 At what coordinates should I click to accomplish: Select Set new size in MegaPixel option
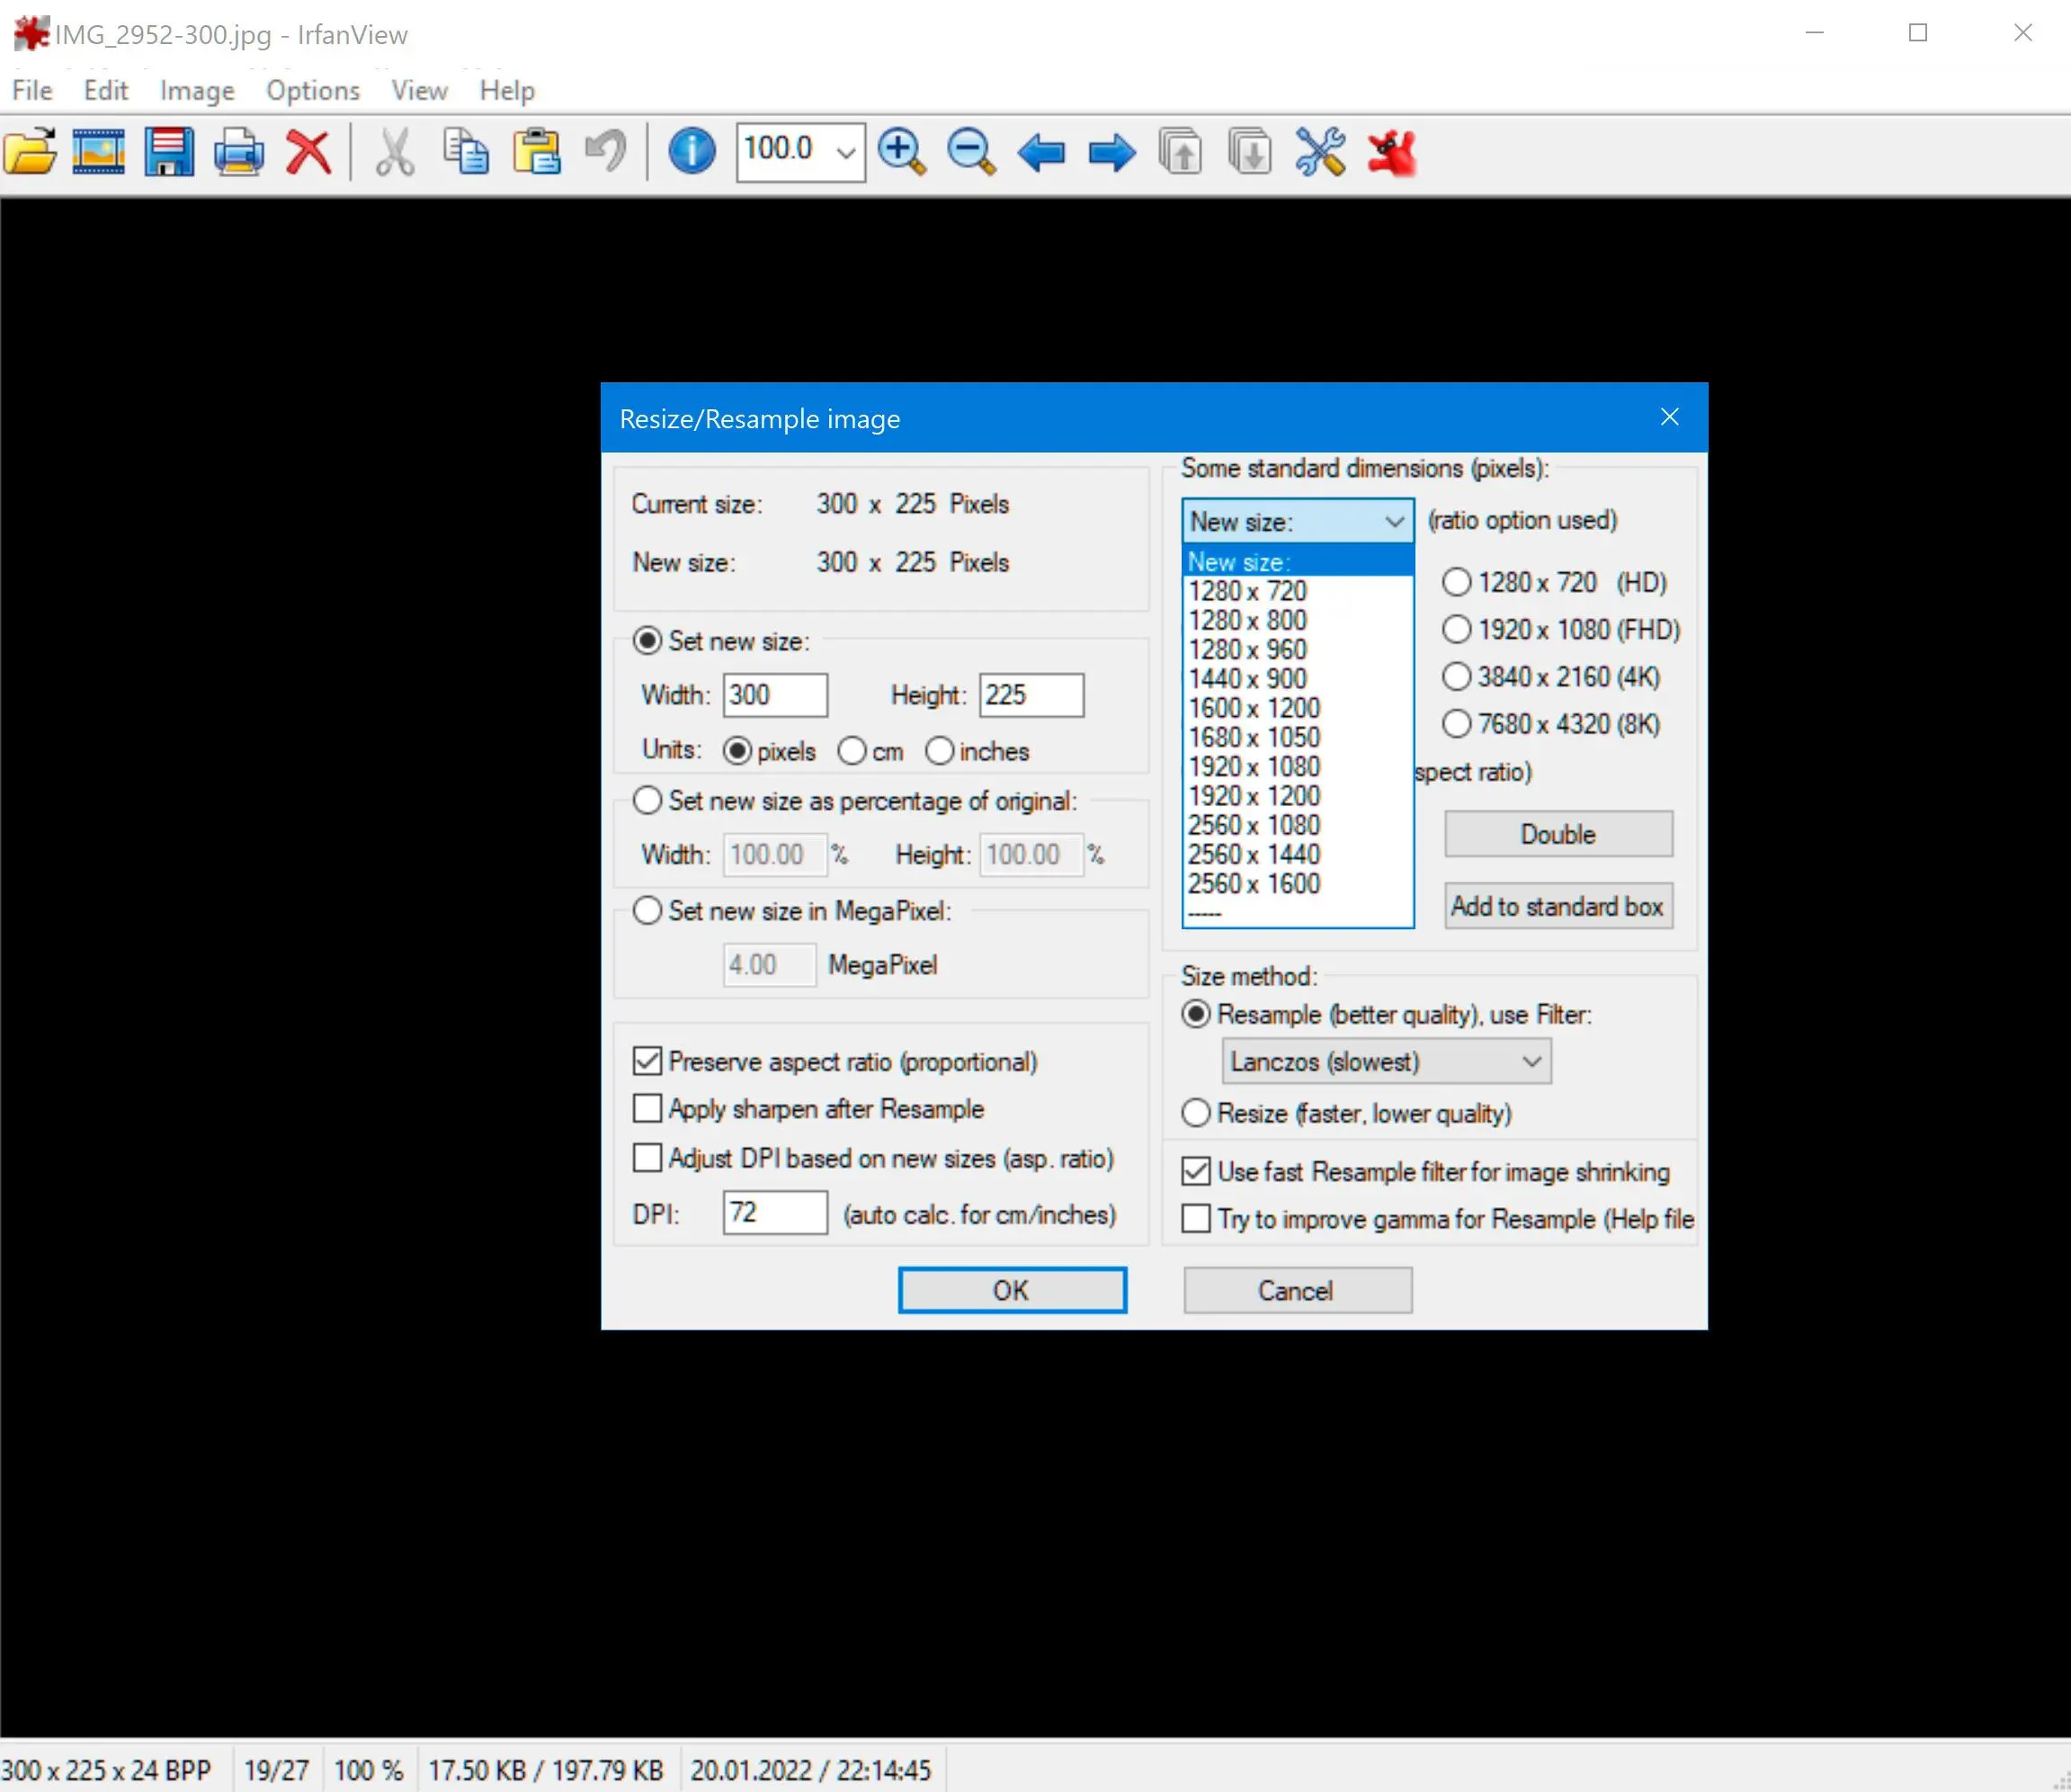(647, 909)
